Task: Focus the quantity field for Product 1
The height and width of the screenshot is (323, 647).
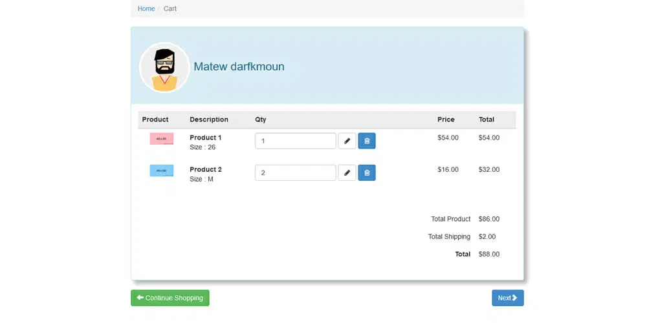Action: tap(296, 141)
